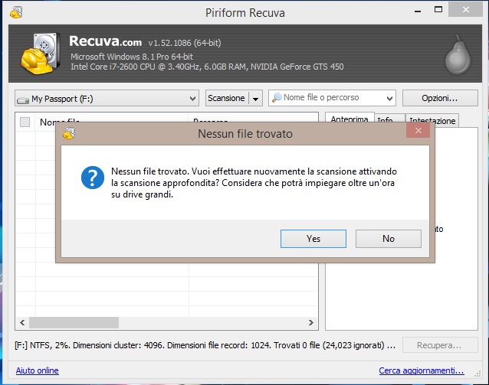Switch to the Intestazione tab
489x385 pixels.
[432, 120]
